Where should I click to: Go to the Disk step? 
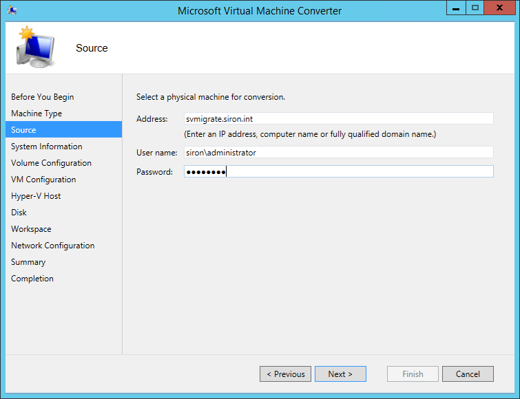point(19,213)
